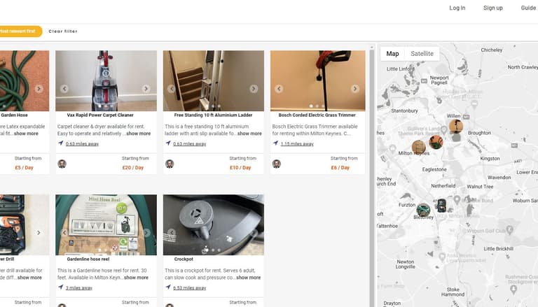Show next photo of Garden Hose listing
This screenshot has width=538, height=307.
point(39,89)
